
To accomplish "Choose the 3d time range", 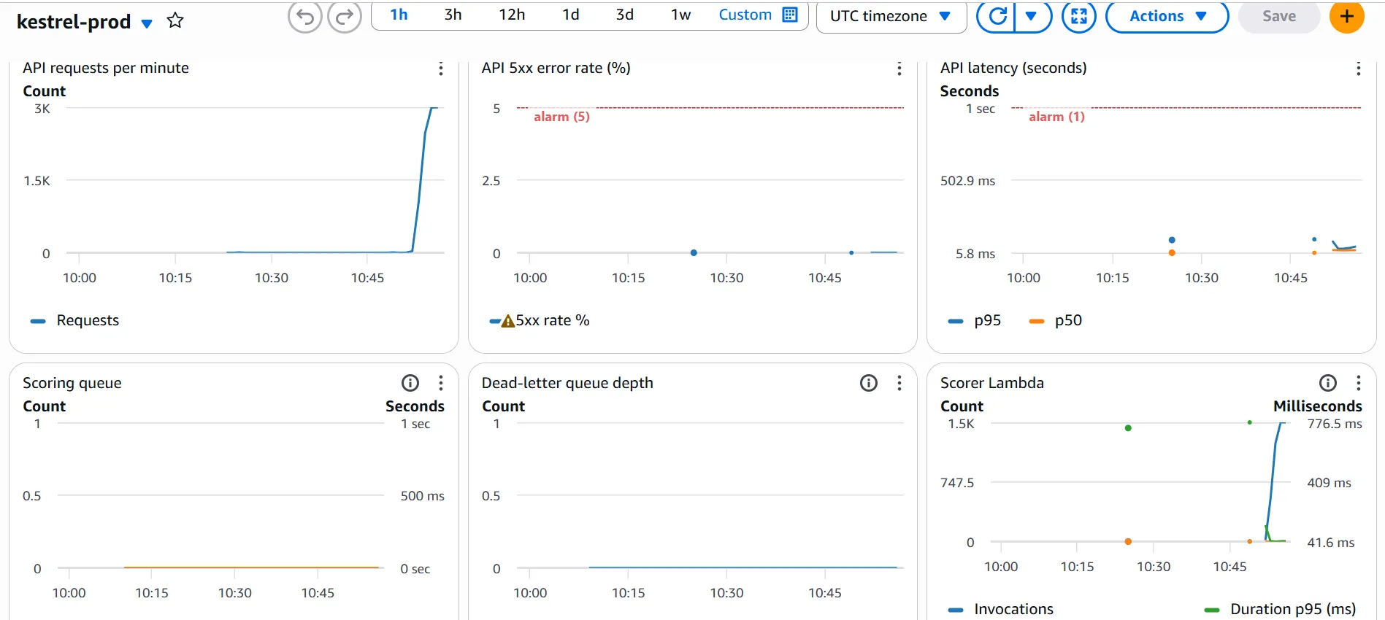I will 625,15.
